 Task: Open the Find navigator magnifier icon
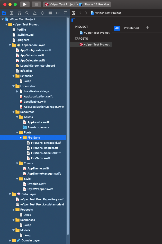pos(27,13)
